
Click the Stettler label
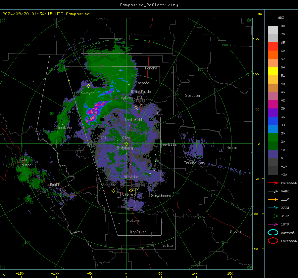pos(193,96)
